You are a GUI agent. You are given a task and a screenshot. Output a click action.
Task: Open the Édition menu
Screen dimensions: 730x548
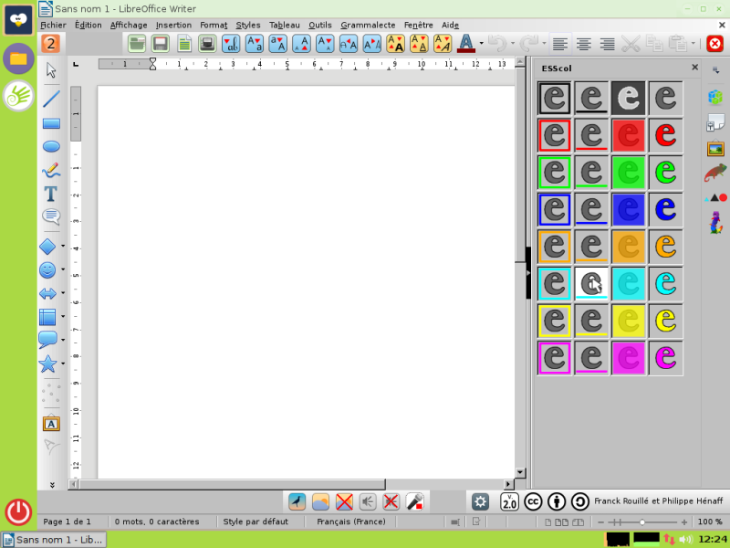click(x=88, y=26)
